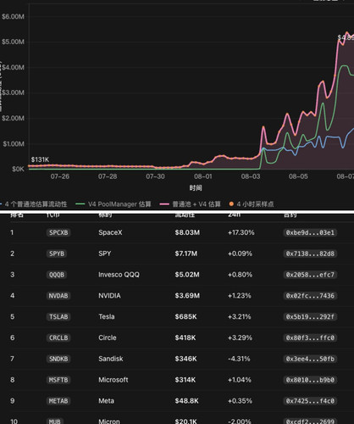Click the MSFTB ticker chip
Image resolution: width=354 pixels, height=424 pixels.
pyautogui.click(x=58, y=380)
